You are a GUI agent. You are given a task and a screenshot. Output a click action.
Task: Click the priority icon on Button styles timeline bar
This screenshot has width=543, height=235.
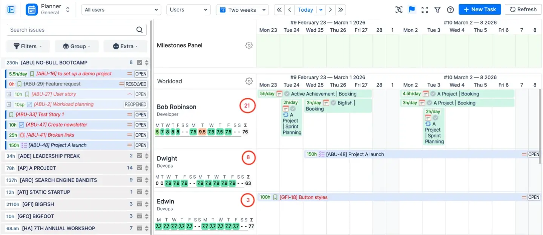click(x=524, y=197)
